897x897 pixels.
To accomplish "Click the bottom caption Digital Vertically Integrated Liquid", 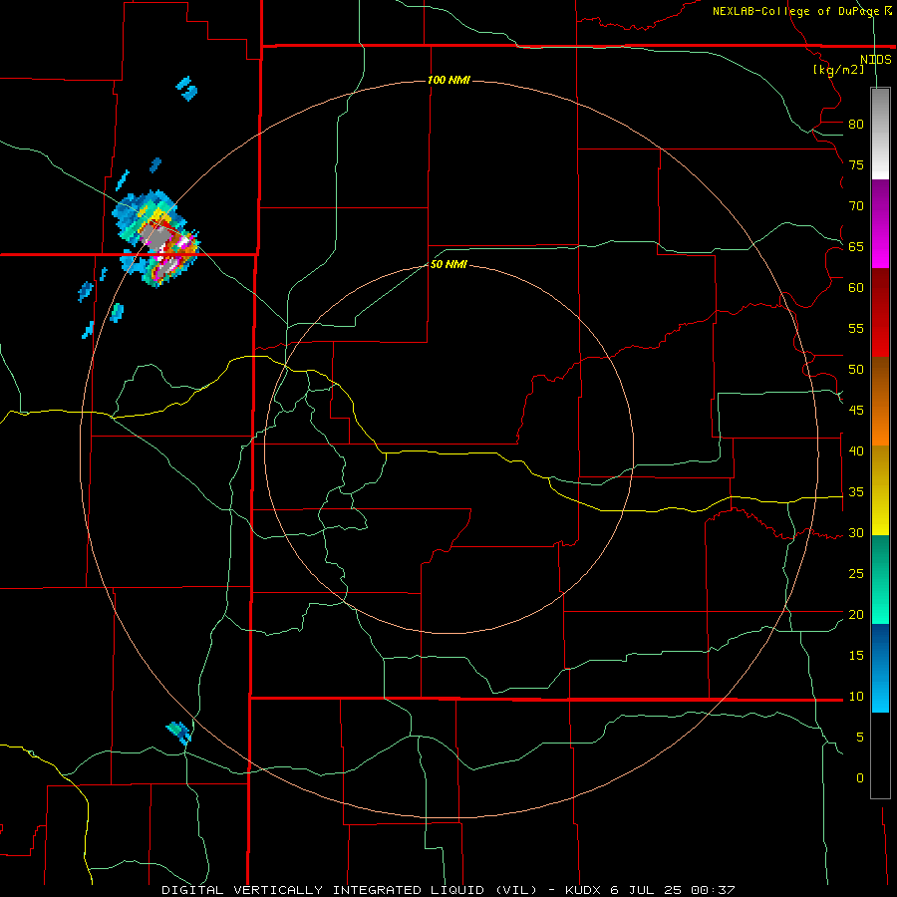I will pos(350,890).
